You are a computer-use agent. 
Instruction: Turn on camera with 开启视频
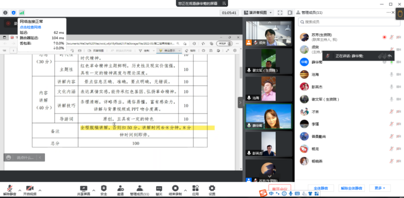(30, 188)
